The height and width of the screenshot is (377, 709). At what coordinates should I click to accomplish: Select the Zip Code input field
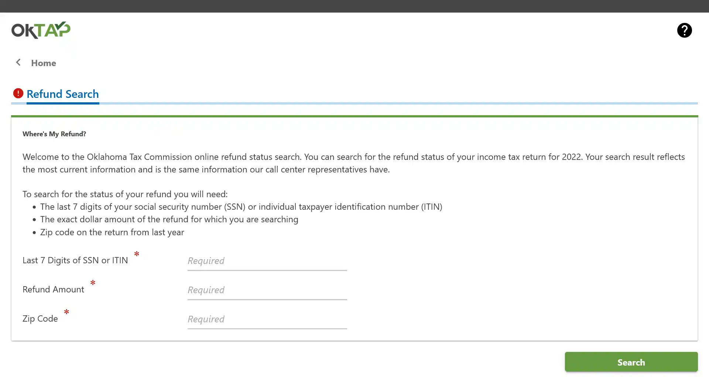(x=267, y=319)
